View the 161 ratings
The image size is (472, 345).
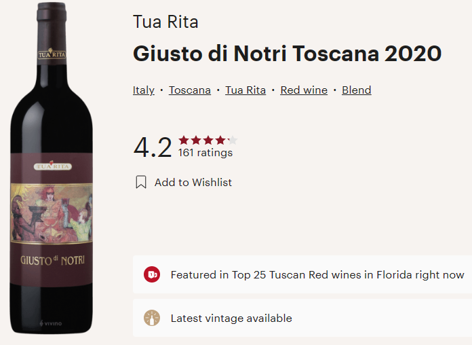coord(205,153)
